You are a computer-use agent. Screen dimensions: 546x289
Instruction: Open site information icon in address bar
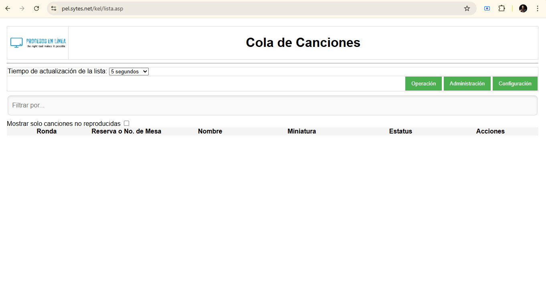click(x=54, y=8)
